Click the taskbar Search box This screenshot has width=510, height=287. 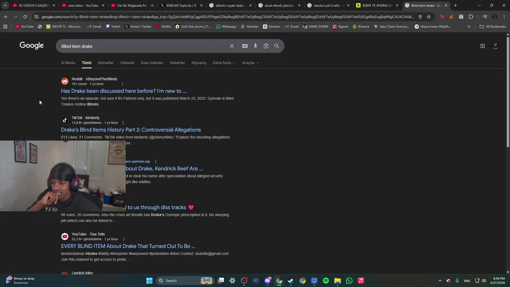coord(185,281)
